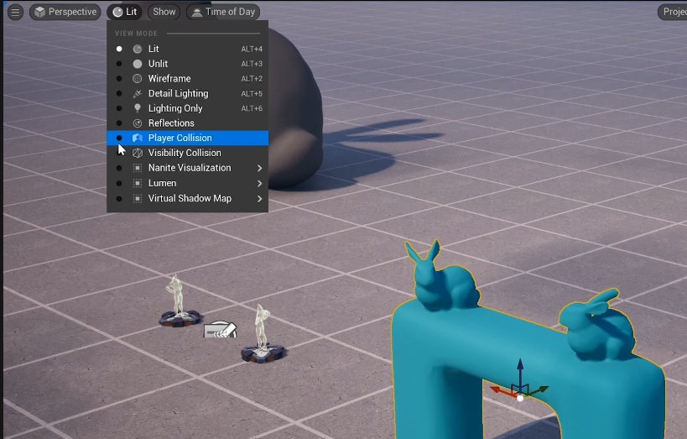Click the Lumen menu icon
The height and width of the screenshot is (439, 687).
coord(138,183)
